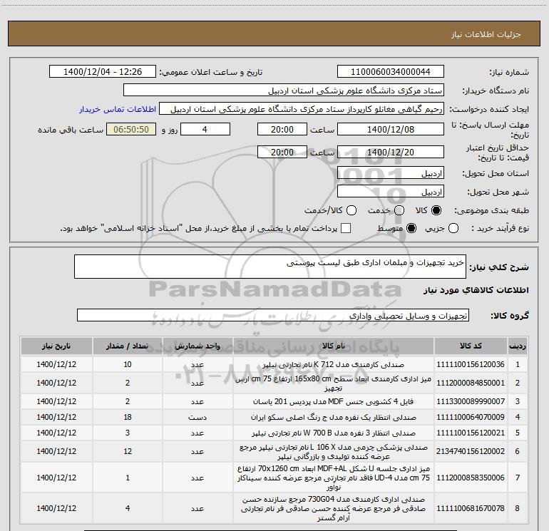Choose the جزیی purchase type radio
This screenshot has height=531, width=549.
[x=453, y=228]
